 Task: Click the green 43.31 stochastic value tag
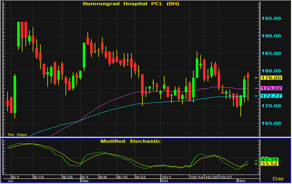[270, 160]
